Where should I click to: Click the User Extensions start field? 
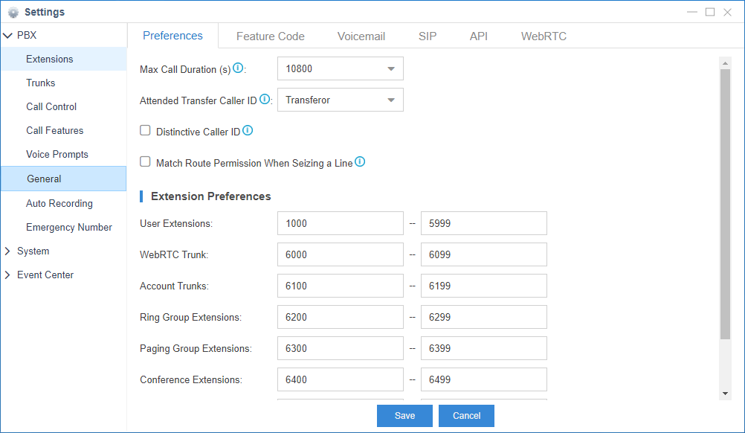pyautogui.click(x=340, y=223)
